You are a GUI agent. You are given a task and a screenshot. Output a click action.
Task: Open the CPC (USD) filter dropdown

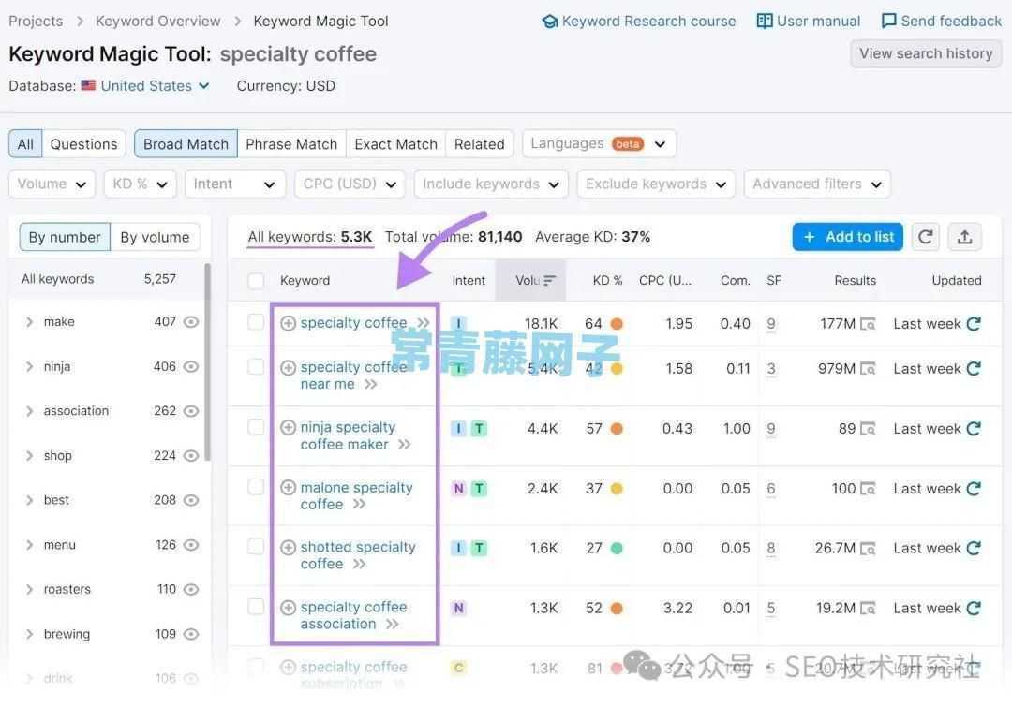click(x=350, y=184)
